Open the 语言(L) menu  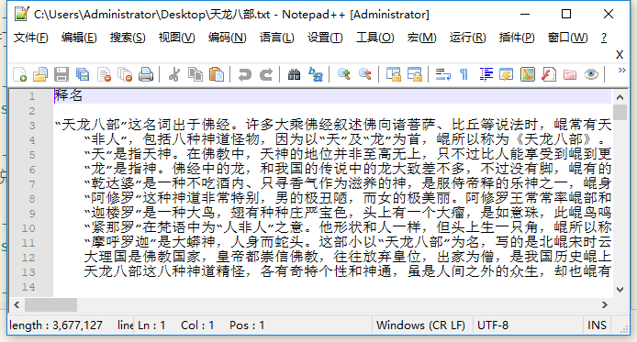(277, 38)
